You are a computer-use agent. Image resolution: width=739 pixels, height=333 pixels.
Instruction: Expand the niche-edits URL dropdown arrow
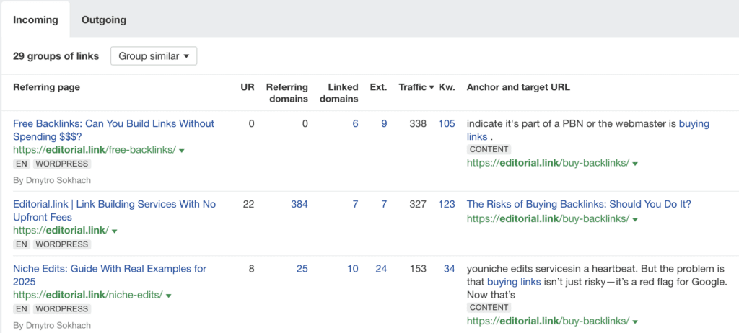tap(168, 296)
